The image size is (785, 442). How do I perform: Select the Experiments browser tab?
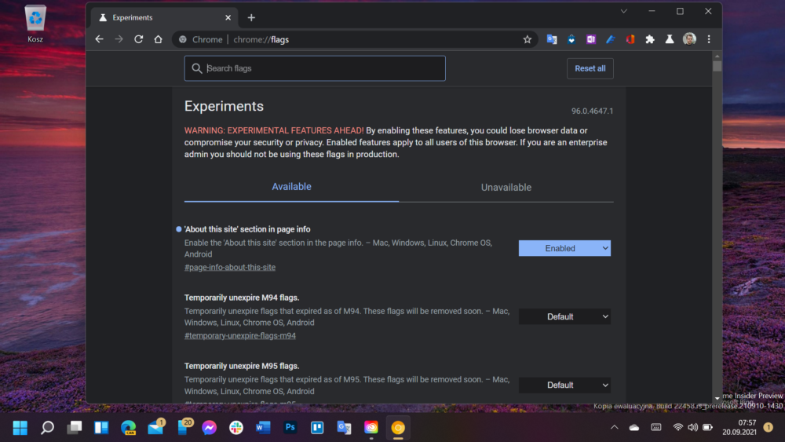pos(164,17)
